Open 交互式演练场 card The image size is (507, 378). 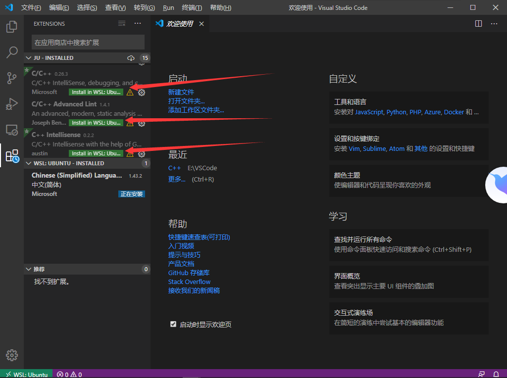pyautogui.click(x=408, y=318)
